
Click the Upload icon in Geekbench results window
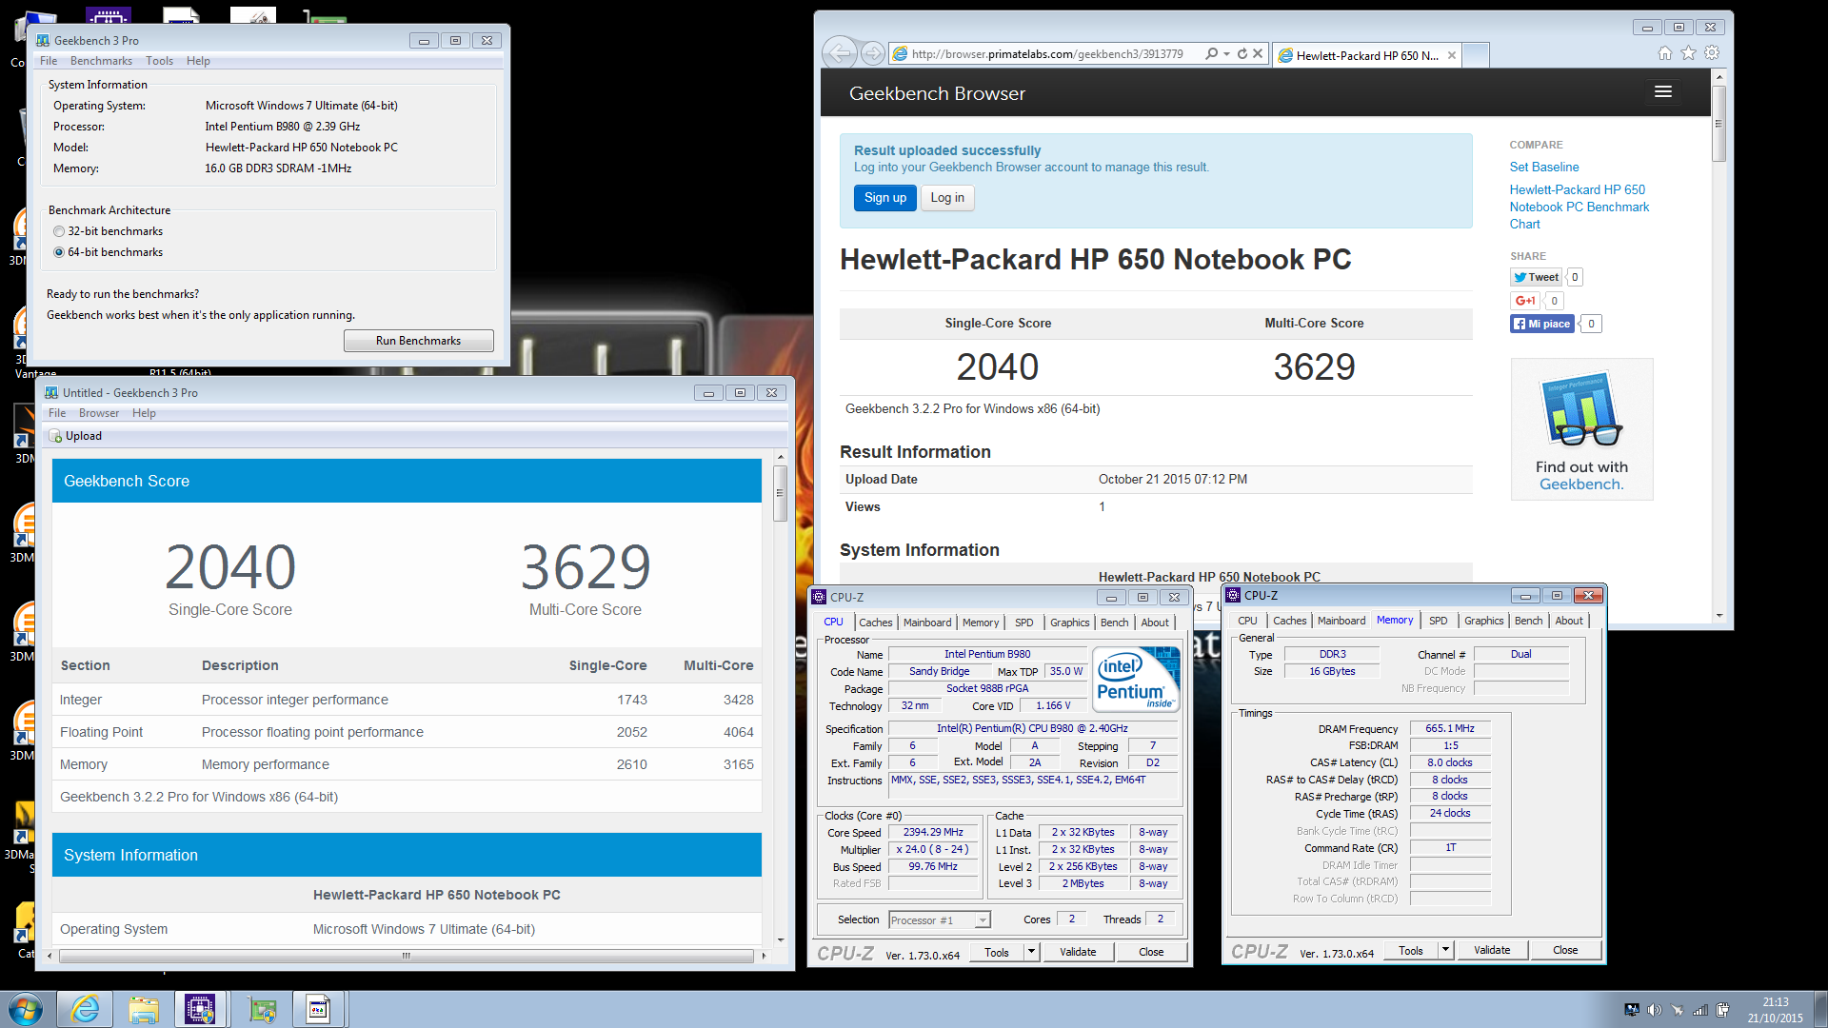pos(55,436)
